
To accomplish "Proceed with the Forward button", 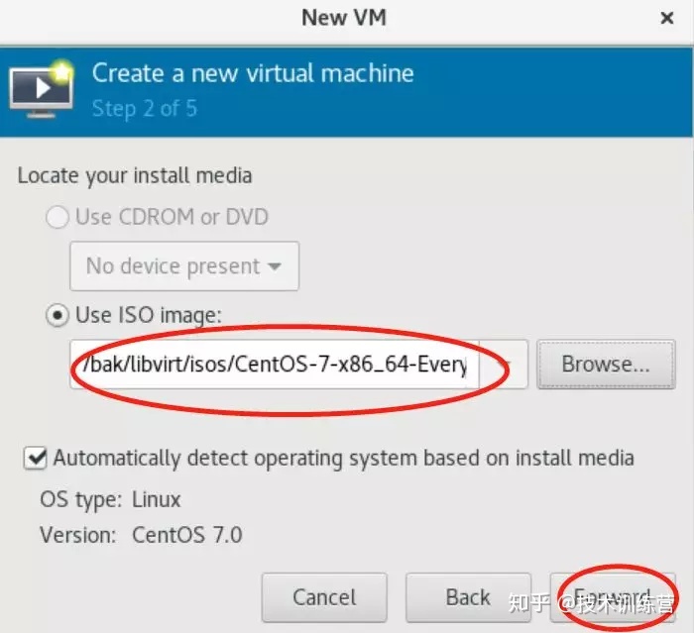I will pyautogui.click(x=613, y=597).
